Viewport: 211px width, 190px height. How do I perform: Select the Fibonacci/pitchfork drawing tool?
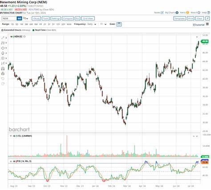(x=3, y=43)
